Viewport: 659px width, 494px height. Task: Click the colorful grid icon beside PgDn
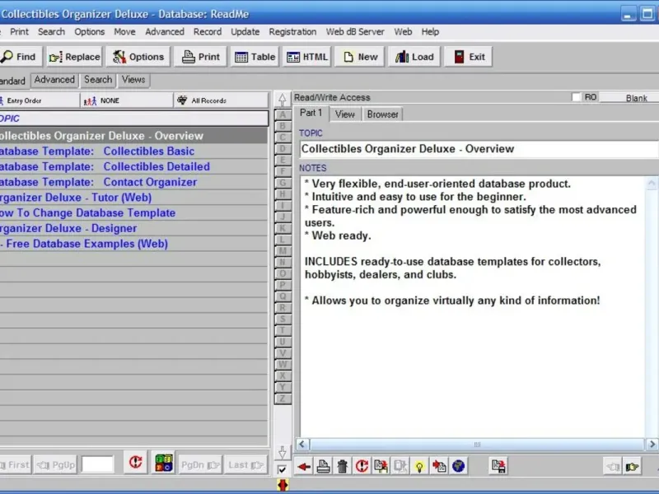pyautogui.click(x=163, y=464)
